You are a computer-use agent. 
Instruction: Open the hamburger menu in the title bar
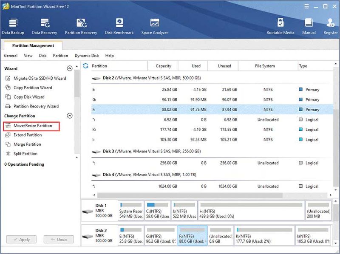coord(306,6)
